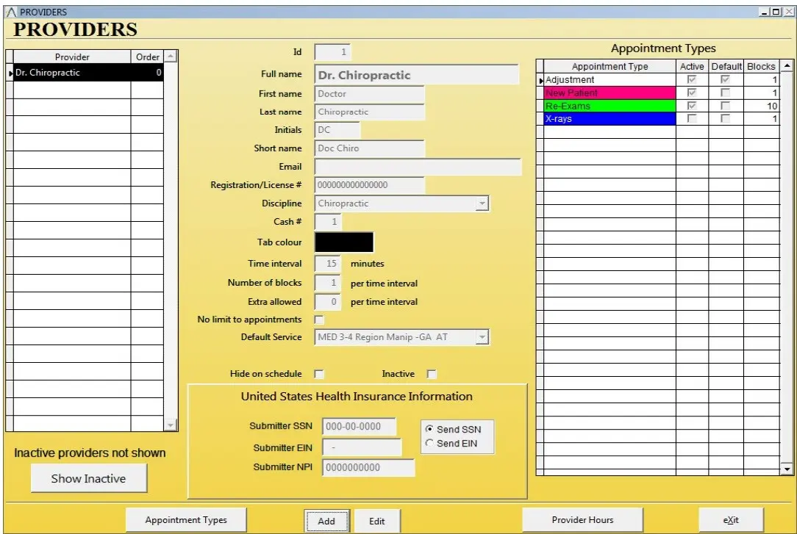Enable Active for the X-rays appointment type
Image resolution: width=797 pixels, height=534 pixels.
point(692,118)
